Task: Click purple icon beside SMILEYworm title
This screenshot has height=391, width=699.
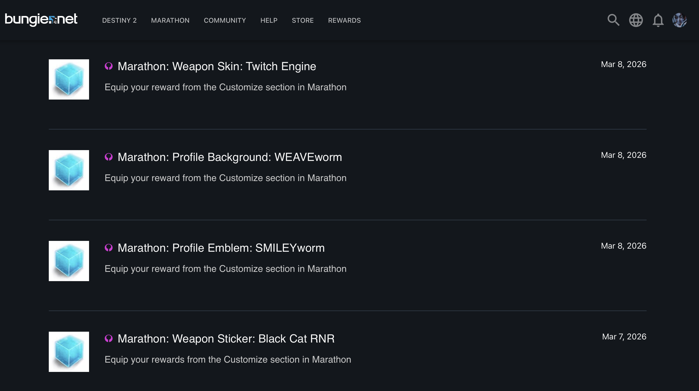Action: pyautogui.click(x=109, y=248)
